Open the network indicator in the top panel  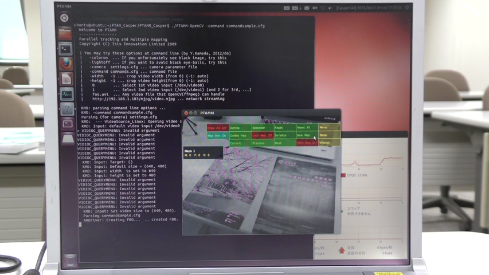(323, 8)
